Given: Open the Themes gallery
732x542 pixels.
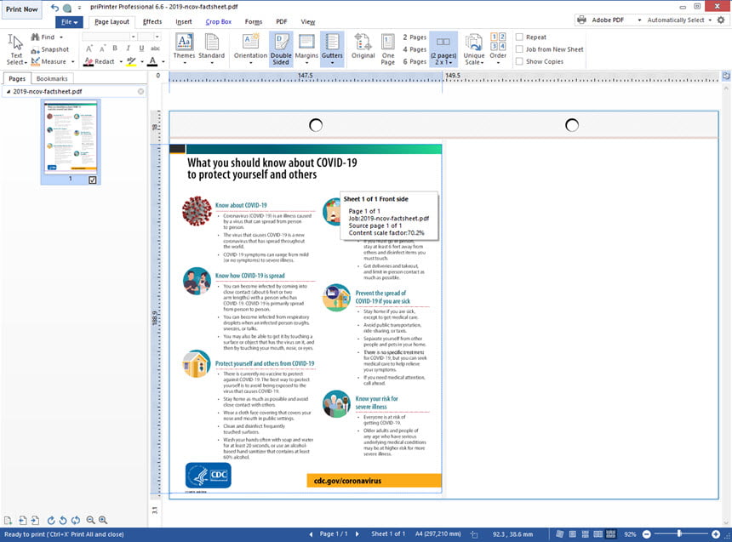Looking at the screenshot, I should point(184,49).
